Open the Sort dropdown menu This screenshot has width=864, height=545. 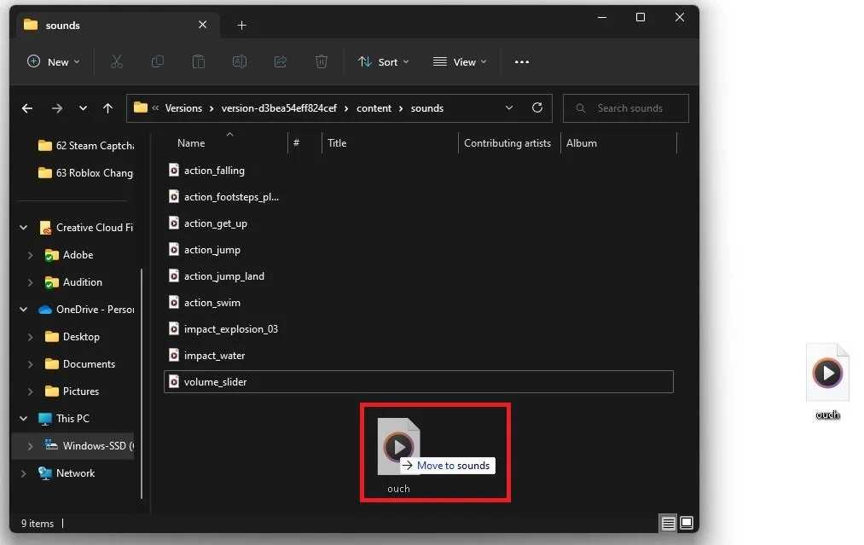(x=384, y=61)
